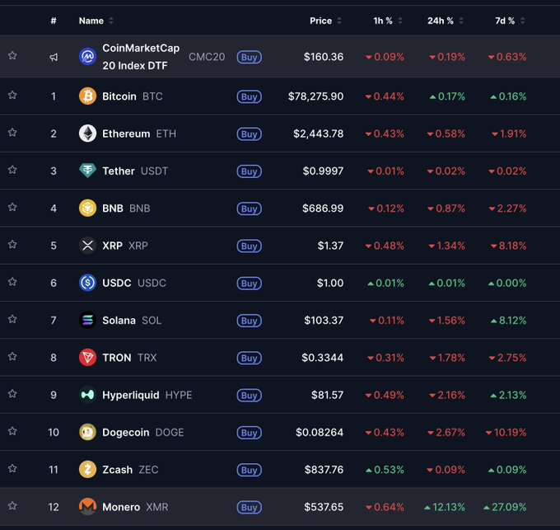Image resolution: width=560 pixels, height=530 pixels.
Task: Open the Ethereum name link
Action: click(x=126, y=134)
